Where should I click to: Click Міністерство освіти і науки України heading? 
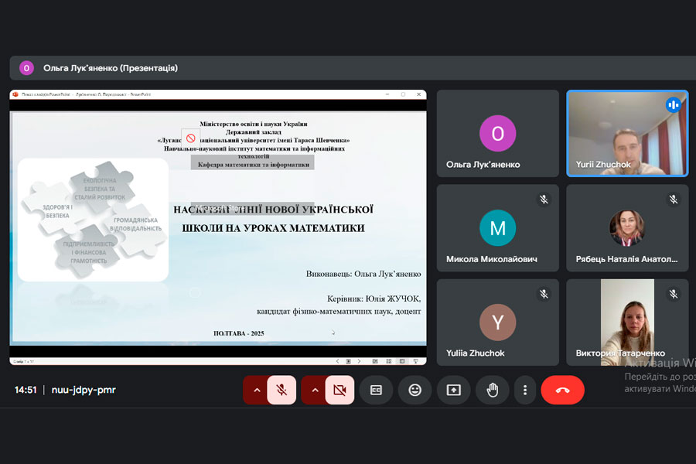click(254, 124)
